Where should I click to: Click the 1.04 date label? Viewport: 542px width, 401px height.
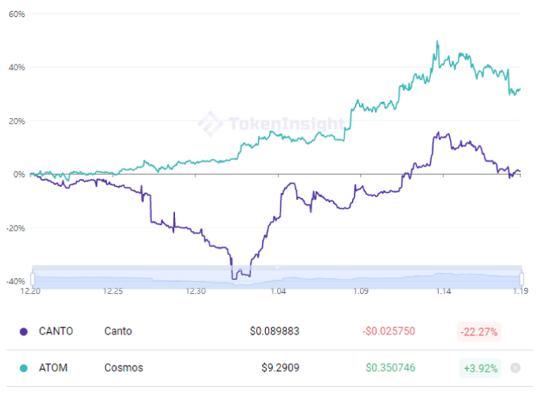(278, 291)
